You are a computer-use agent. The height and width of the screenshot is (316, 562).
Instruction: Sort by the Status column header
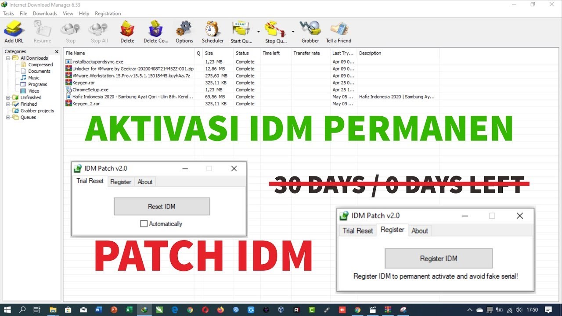click(x=247, y=53)
